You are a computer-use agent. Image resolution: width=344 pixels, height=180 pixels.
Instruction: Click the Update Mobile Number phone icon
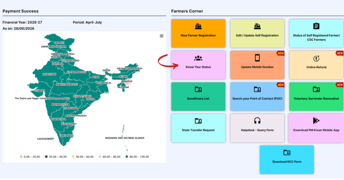[x=257, y=58]
